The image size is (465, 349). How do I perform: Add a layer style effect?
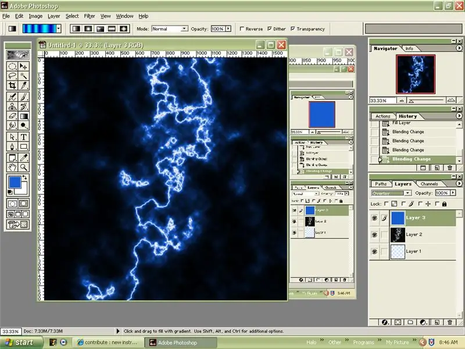click(x=385, y=322)
